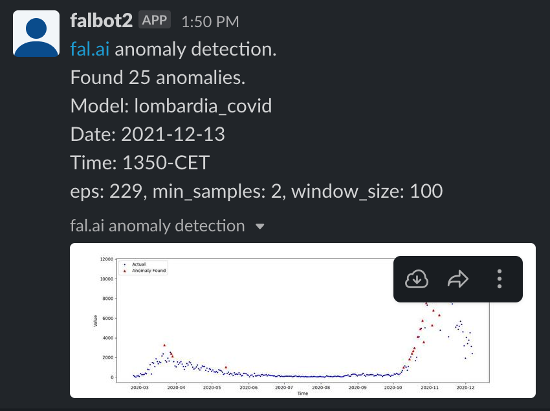Click the 'Value' y-axis label
Image resolution: width=550 pixels, height=411 pixels.
(x=95, y=321)
